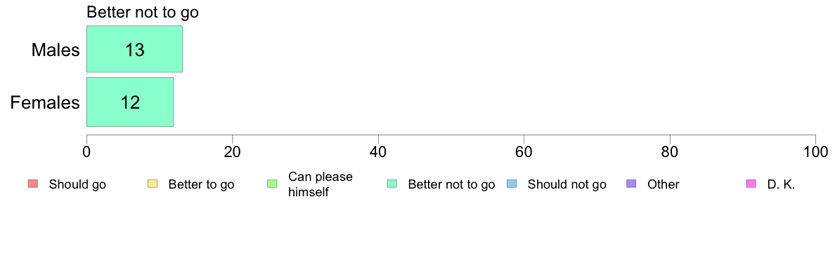The width and height of the screenshot is (835, 258).
Task: Select the red Should go legend swatch
Action: (x=32, y=184)
